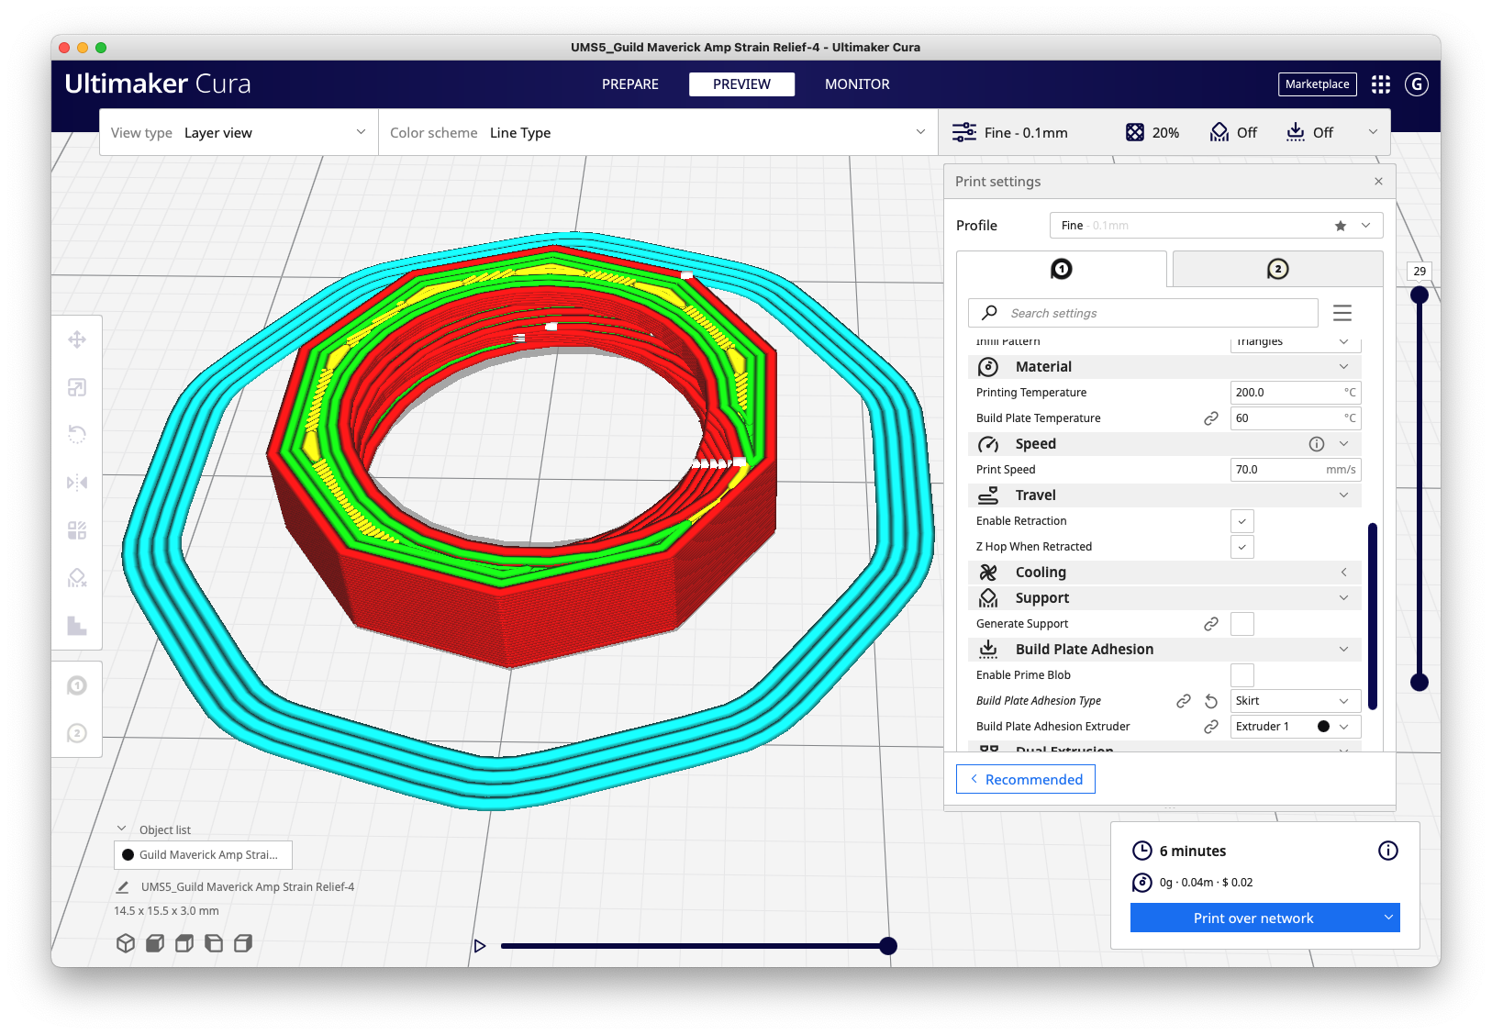Open the Profile Fine dropdown
The width and height of the screenshot is (1492, 1035).
point(1216,226)
